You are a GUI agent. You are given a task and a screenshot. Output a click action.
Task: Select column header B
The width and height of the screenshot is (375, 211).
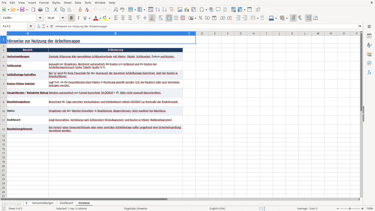[116, 33]
